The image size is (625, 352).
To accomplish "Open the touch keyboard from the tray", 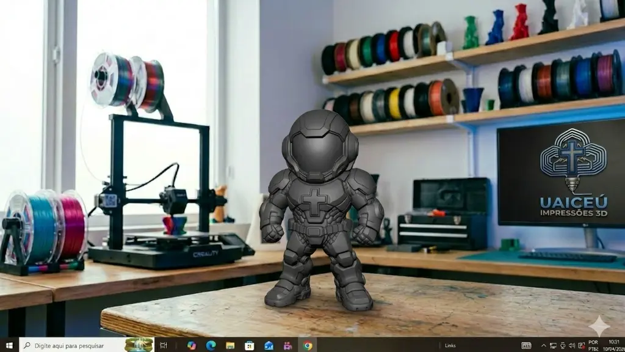I will pyautogui.click(x=526, y=346).
